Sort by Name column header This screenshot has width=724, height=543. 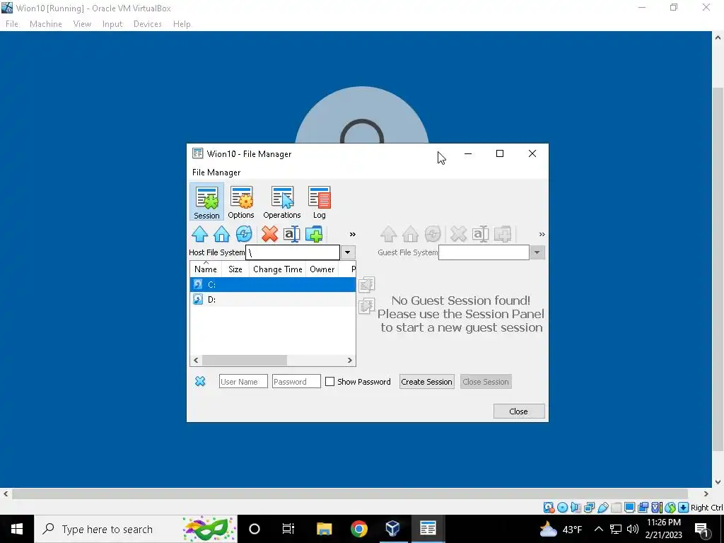point(206,269)
